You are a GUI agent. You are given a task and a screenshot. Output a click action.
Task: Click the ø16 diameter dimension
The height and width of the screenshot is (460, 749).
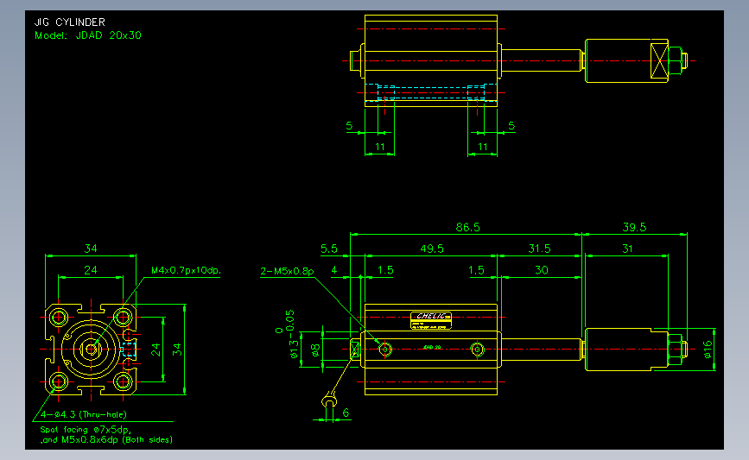(x=708, y=350)
